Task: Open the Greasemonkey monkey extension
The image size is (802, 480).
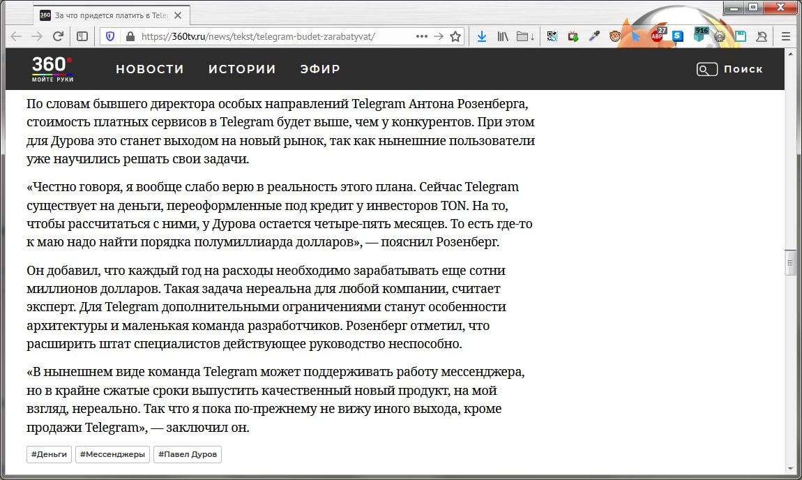Action: (615, 36)
